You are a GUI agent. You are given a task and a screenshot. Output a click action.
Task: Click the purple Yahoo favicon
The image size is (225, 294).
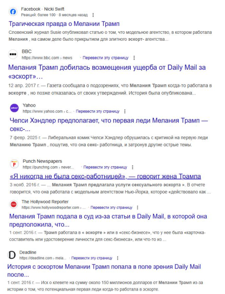[x=14, y=108]
